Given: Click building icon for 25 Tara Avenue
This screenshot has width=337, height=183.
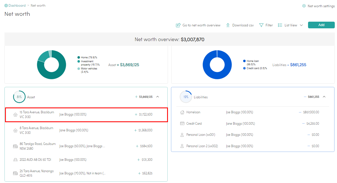Looking at the screenshot, I should click(x=15, y=173).
